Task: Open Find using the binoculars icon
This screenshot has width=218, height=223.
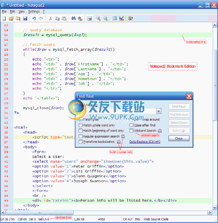Action: (x=74, y=18)
